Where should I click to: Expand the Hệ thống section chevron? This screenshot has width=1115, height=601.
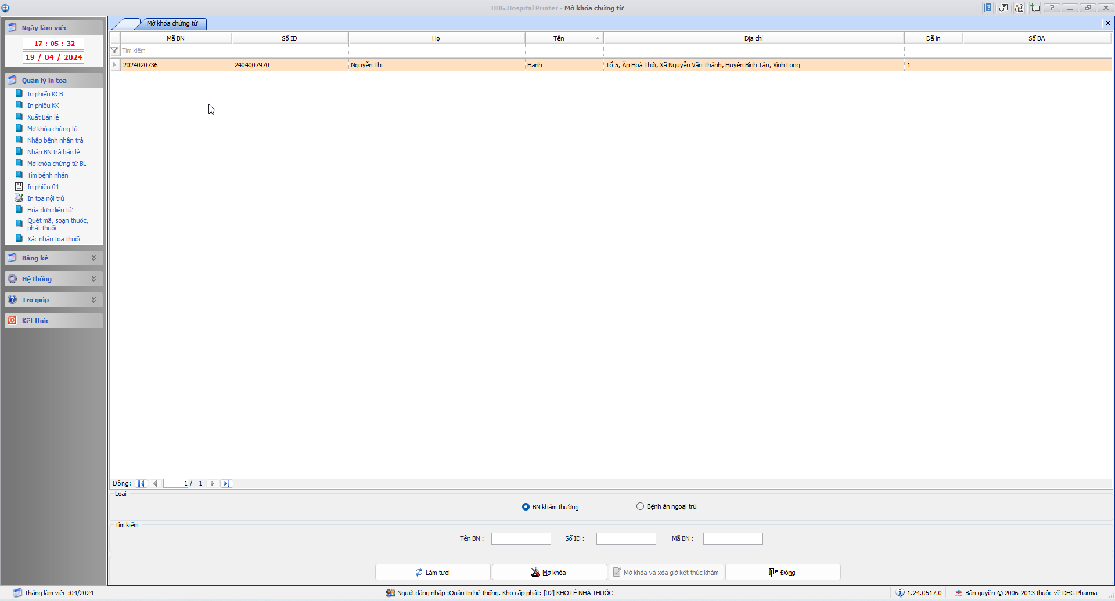(x=93, y=278)
